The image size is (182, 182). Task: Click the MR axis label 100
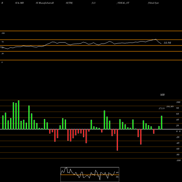(x=178, y=102)
